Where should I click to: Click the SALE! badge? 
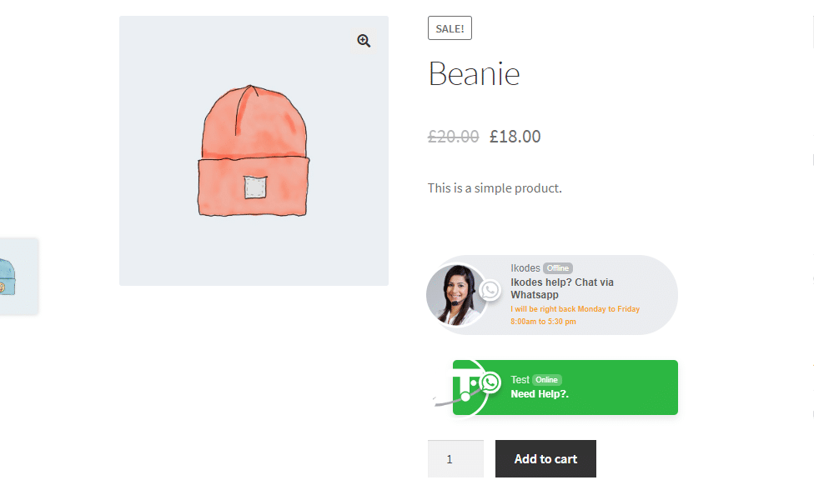450,28
